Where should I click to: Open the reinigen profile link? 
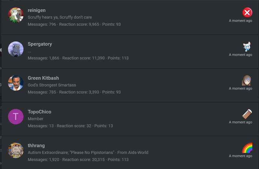tap(37, 10)
